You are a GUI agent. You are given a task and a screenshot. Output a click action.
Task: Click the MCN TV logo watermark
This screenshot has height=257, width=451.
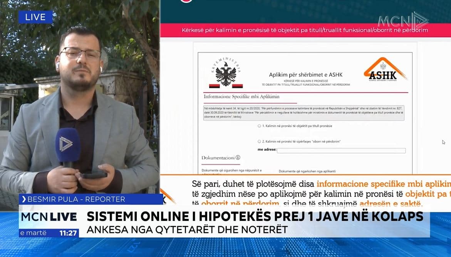(403, 21)
